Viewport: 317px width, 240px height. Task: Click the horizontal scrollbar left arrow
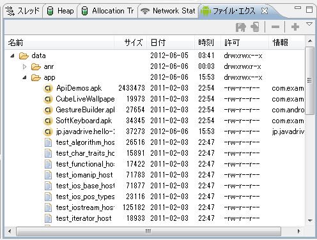10,231
